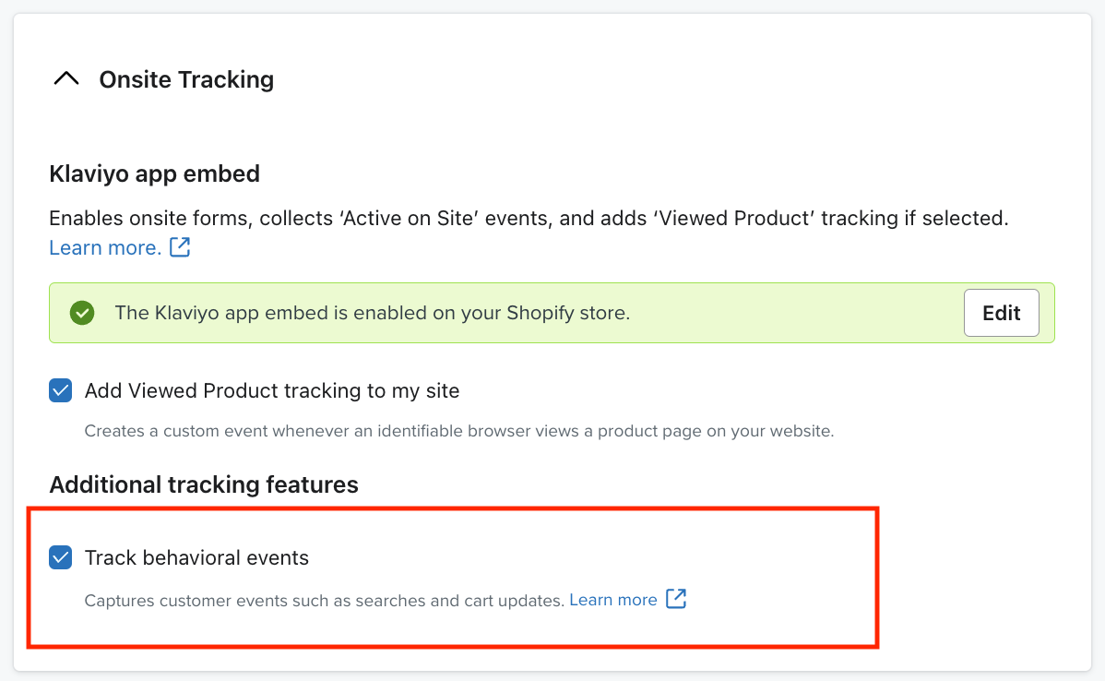The height and width of the screenshot is (681, 1105).
Task: Click the 'Creates a custom event' helper text
Action: coord(458,431)
